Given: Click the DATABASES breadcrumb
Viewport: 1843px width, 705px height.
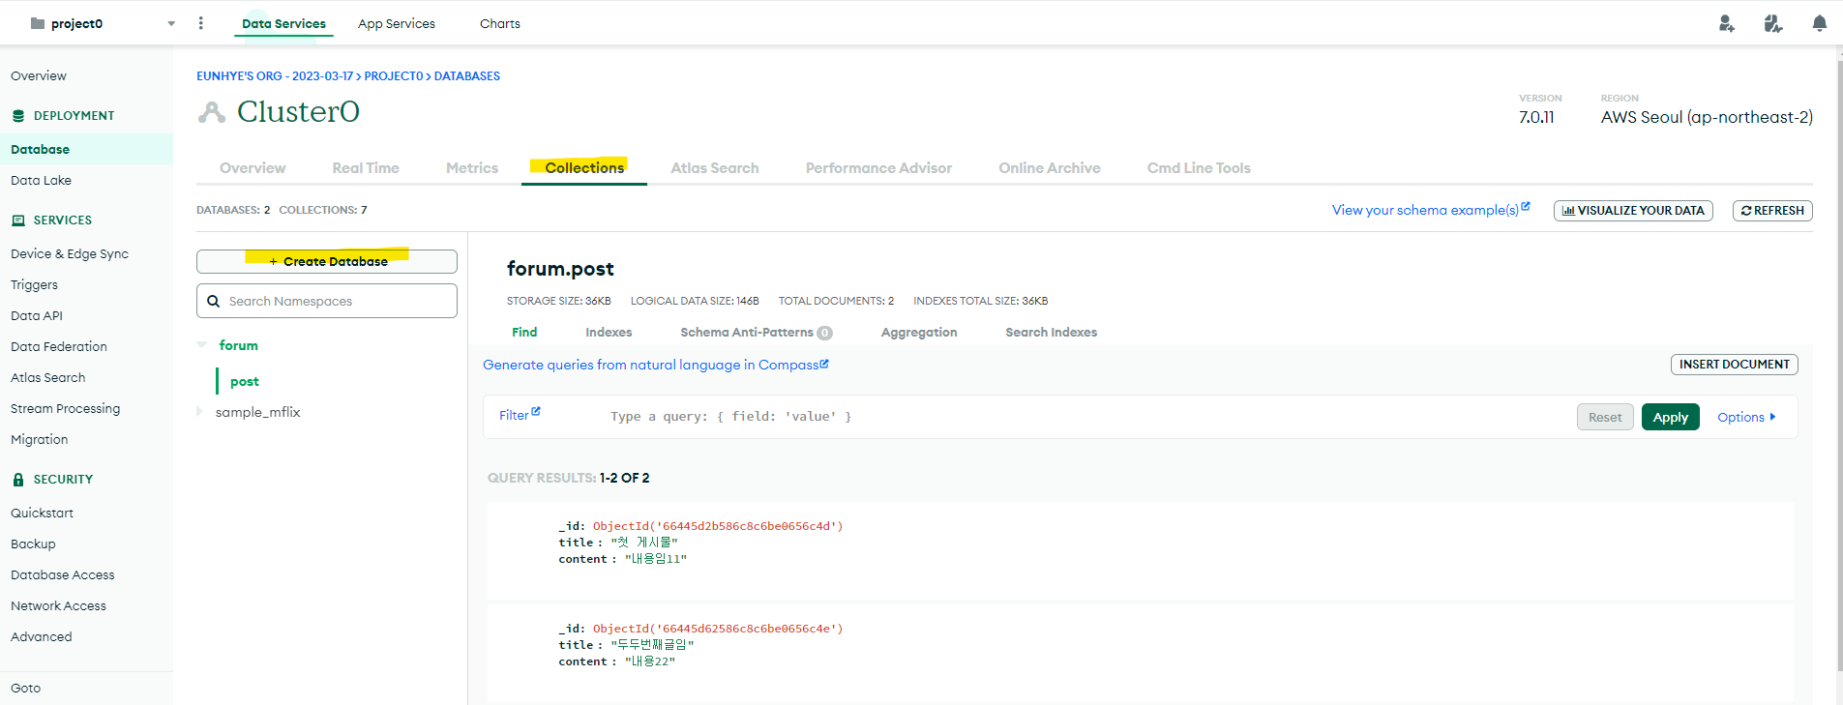Looking at the screenshot, I should 467,75.
